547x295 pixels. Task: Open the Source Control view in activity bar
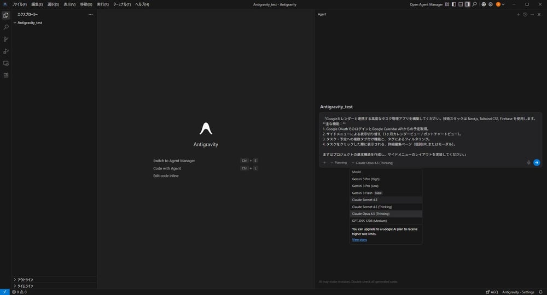pyautogui.click(x=6, y=39)
